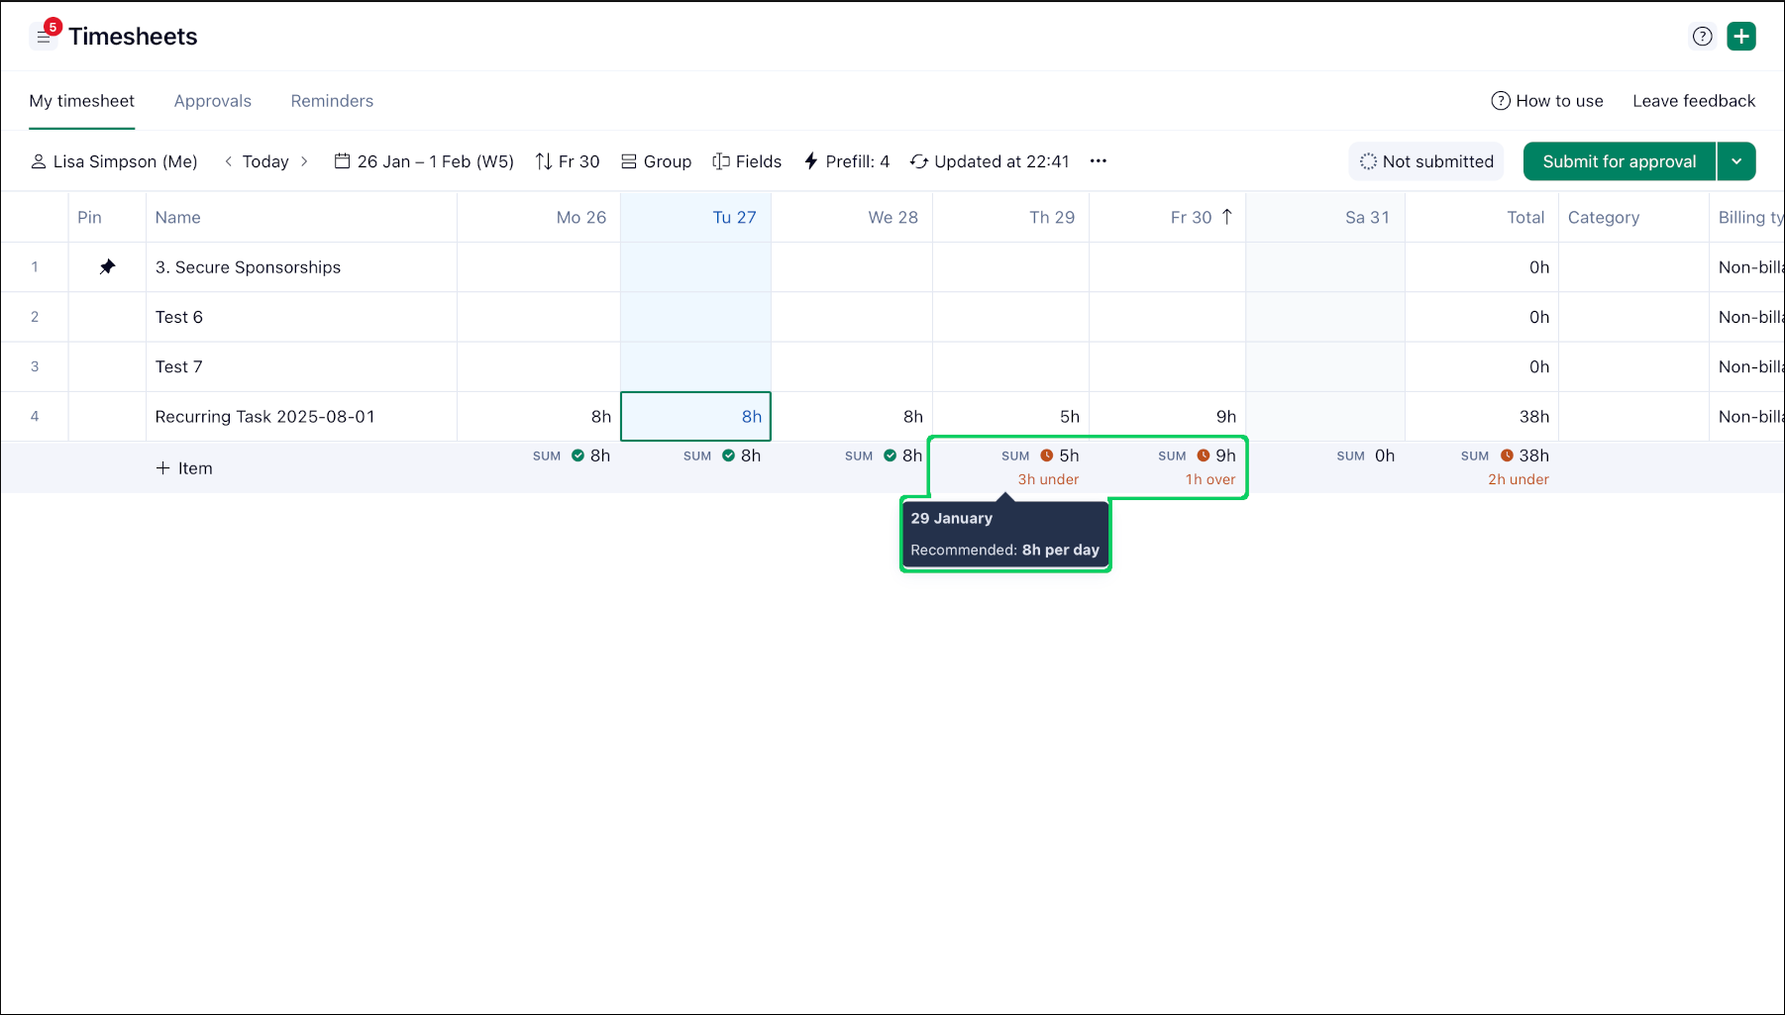This screenshot has width=1785, height=1015.
Task: Open the more options ellipsis menu
Action: point(1098,161)
